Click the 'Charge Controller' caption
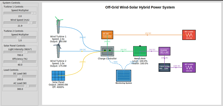 pyautogui.click(x=107, y=59)
